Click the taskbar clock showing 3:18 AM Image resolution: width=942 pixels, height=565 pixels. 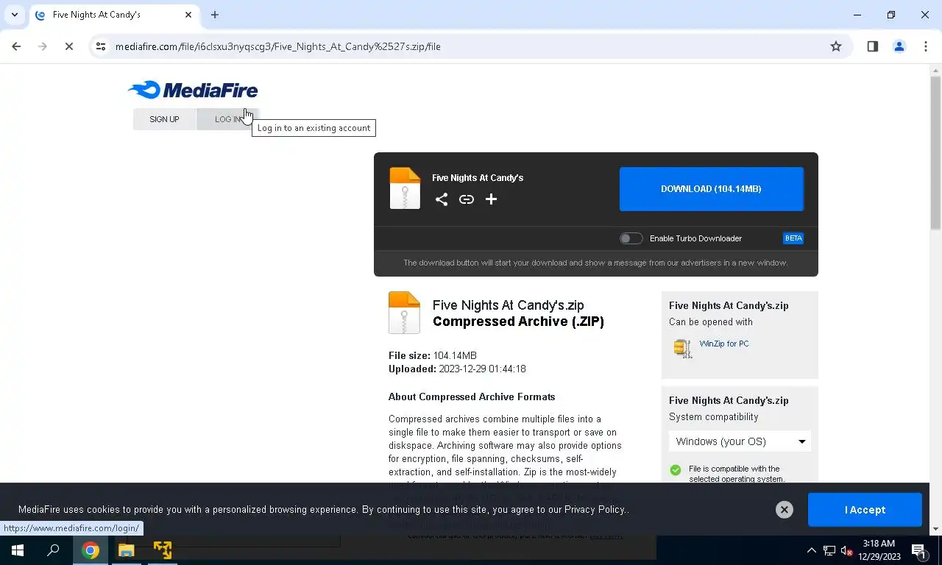[879, 550]
